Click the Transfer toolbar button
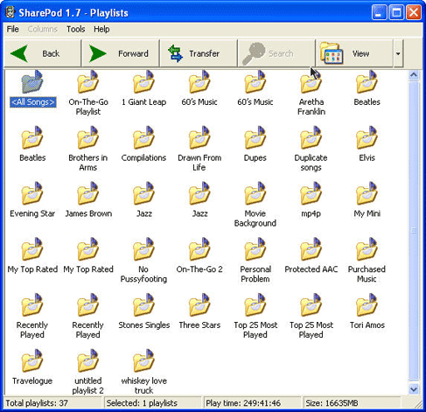The image size is (426, 412). pos(199,53)
